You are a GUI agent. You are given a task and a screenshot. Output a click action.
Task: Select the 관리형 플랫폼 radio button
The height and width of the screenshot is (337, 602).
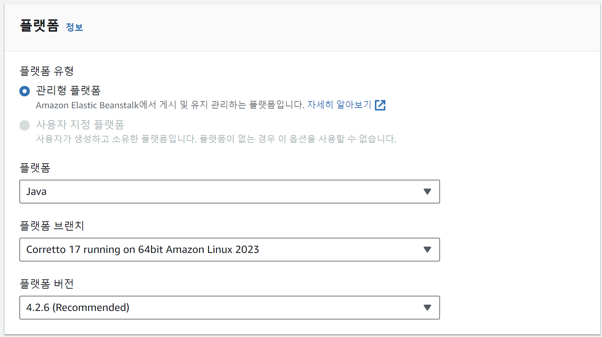[25, 91]
